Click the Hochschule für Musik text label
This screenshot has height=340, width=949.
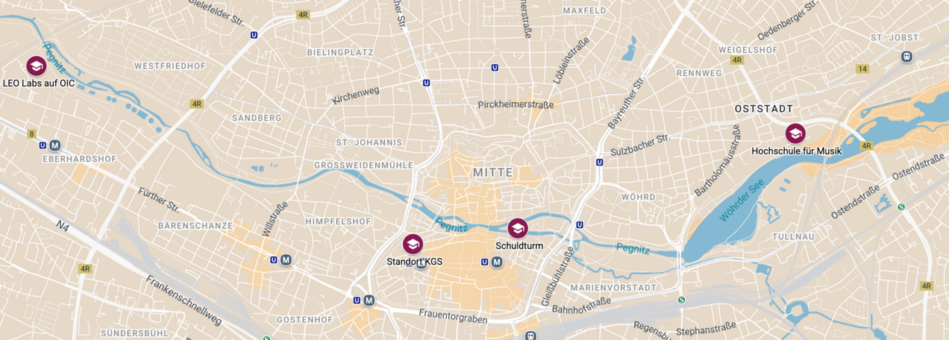[x=796, y=151]
